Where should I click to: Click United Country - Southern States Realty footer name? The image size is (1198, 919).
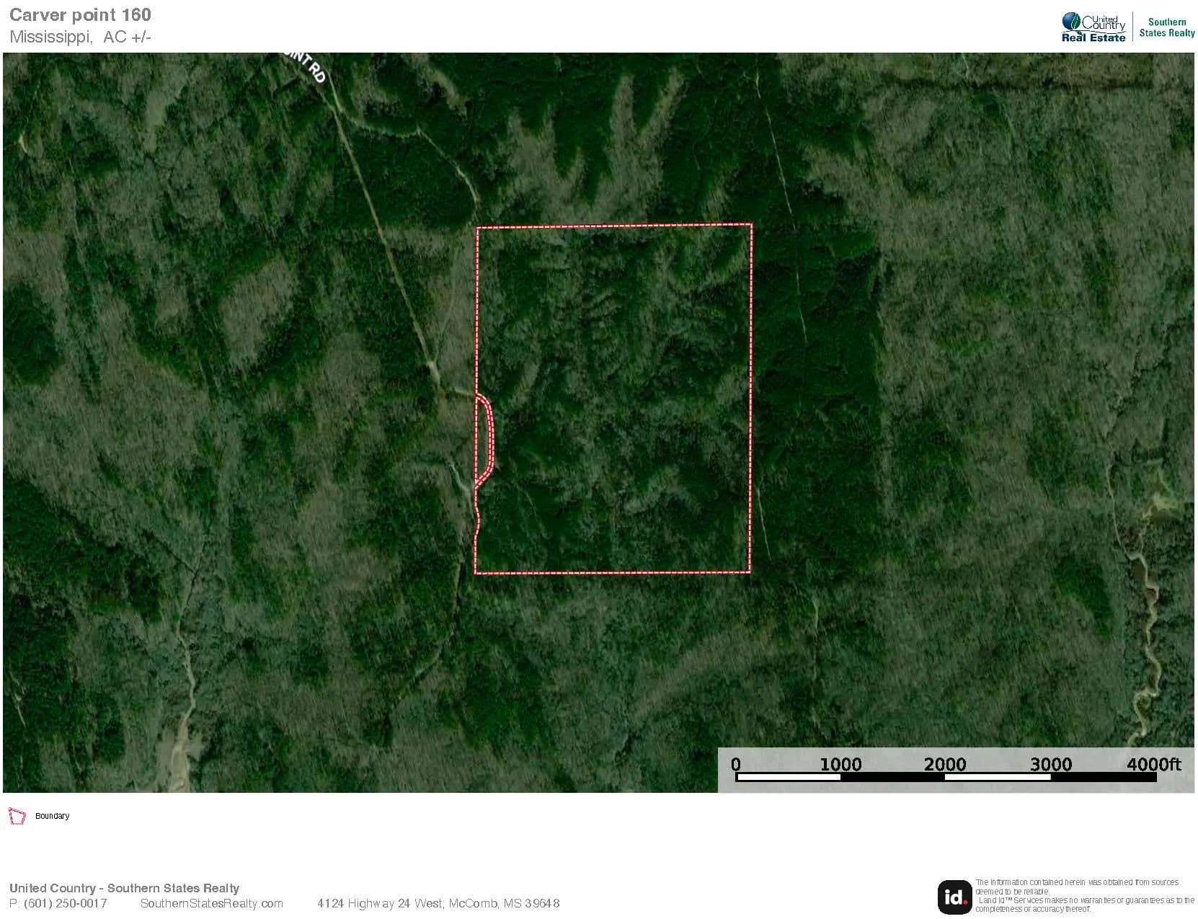tap(124, 888)
